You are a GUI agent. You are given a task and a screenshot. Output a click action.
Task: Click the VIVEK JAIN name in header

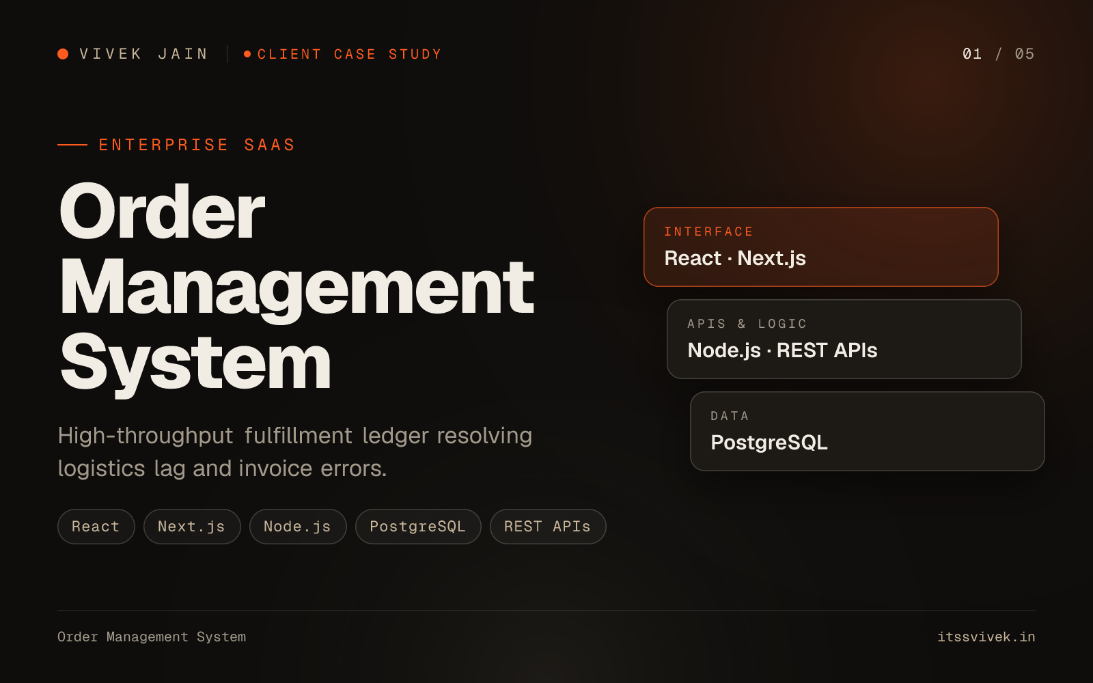(143, 54)
